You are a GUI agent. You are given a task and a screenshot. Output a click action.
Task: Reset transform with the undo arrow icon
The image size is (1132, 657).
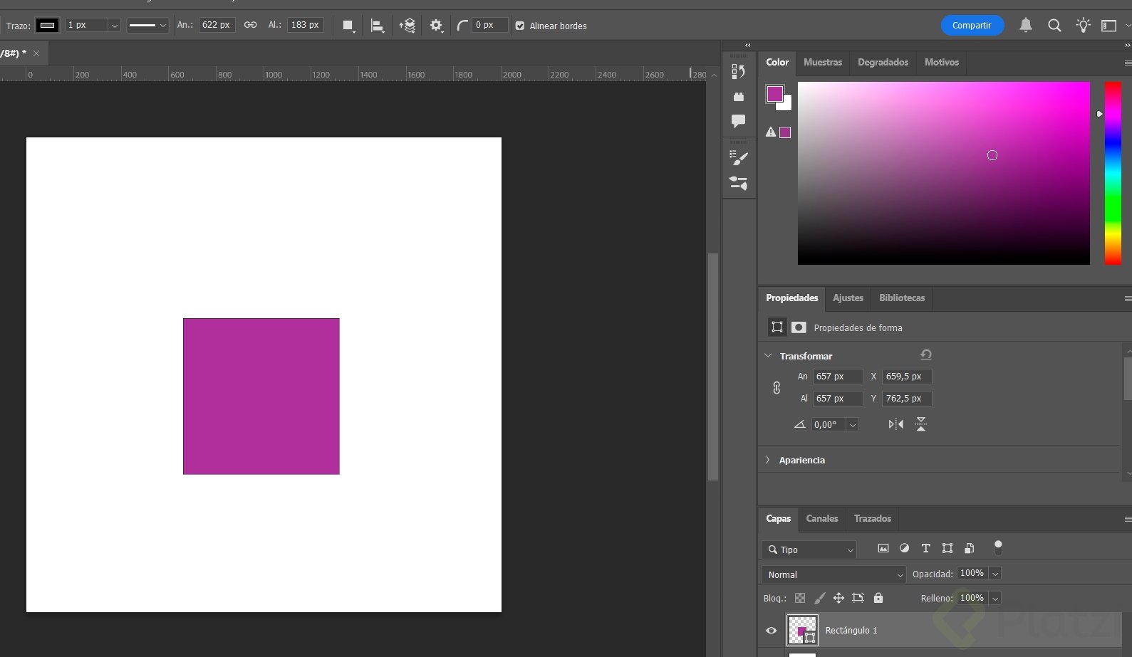[x=925, y=354]
